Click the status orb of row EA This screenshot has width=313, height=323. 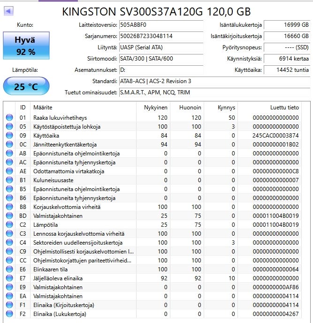pyautogui.click(x=9, y=296)
